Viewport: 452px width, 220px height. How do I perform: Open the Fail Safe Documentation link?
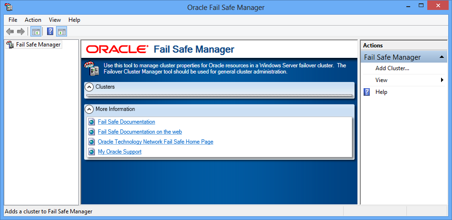126,122
